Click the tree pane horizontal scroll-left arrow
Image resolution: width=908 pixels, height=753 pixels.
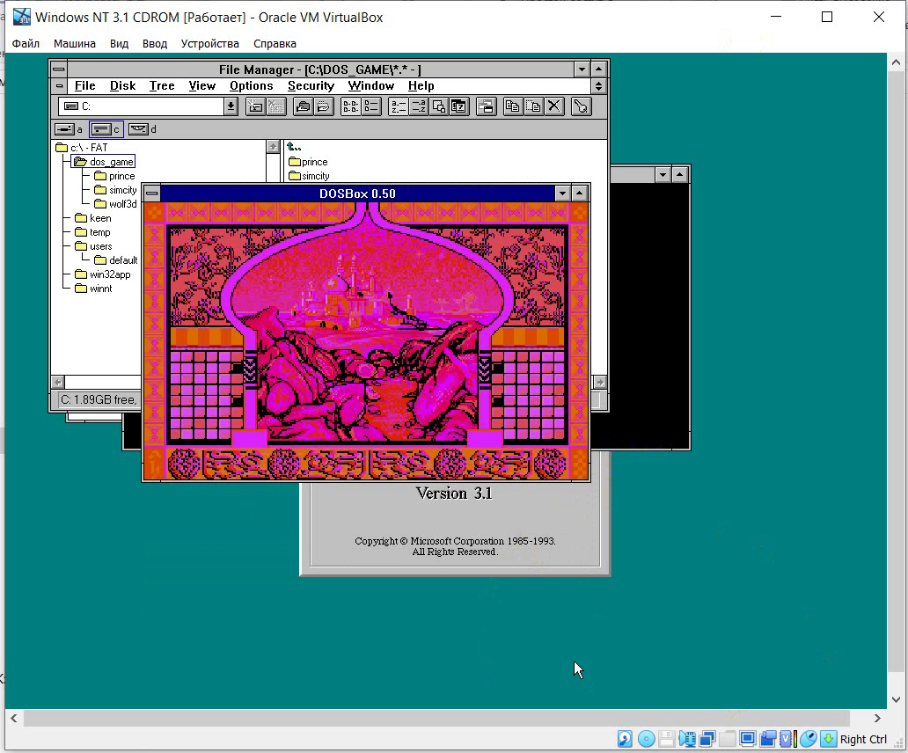[x=57, y=382]
